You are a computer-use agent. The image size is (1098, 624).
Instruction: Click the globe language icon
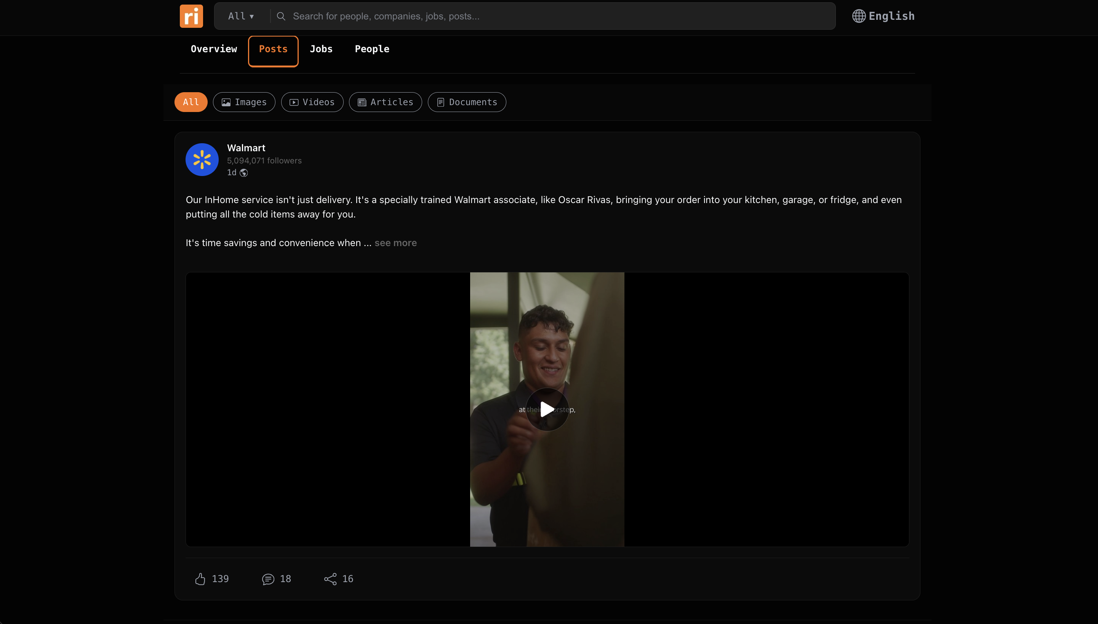pos(858,16)
